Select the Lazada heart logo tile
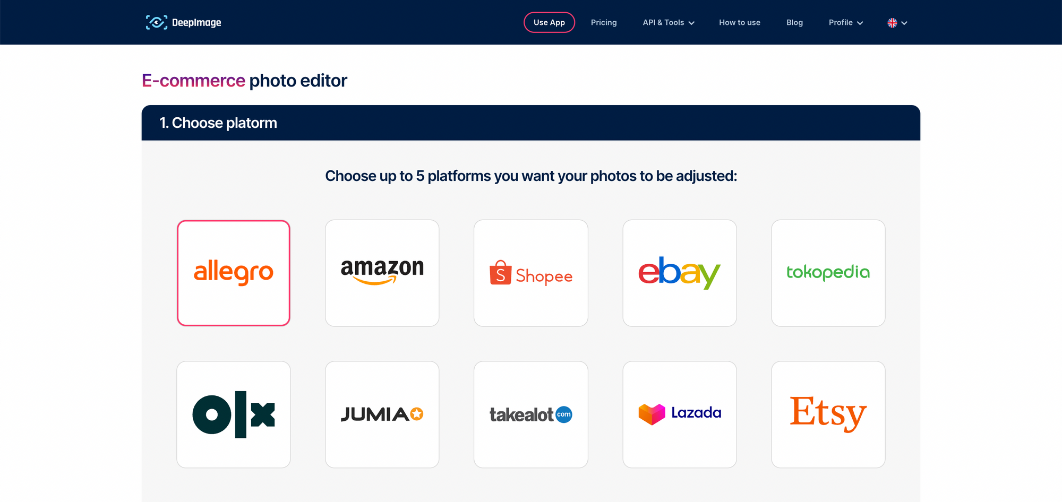Viewport: 1062px width, 502px height. point(680,414)
